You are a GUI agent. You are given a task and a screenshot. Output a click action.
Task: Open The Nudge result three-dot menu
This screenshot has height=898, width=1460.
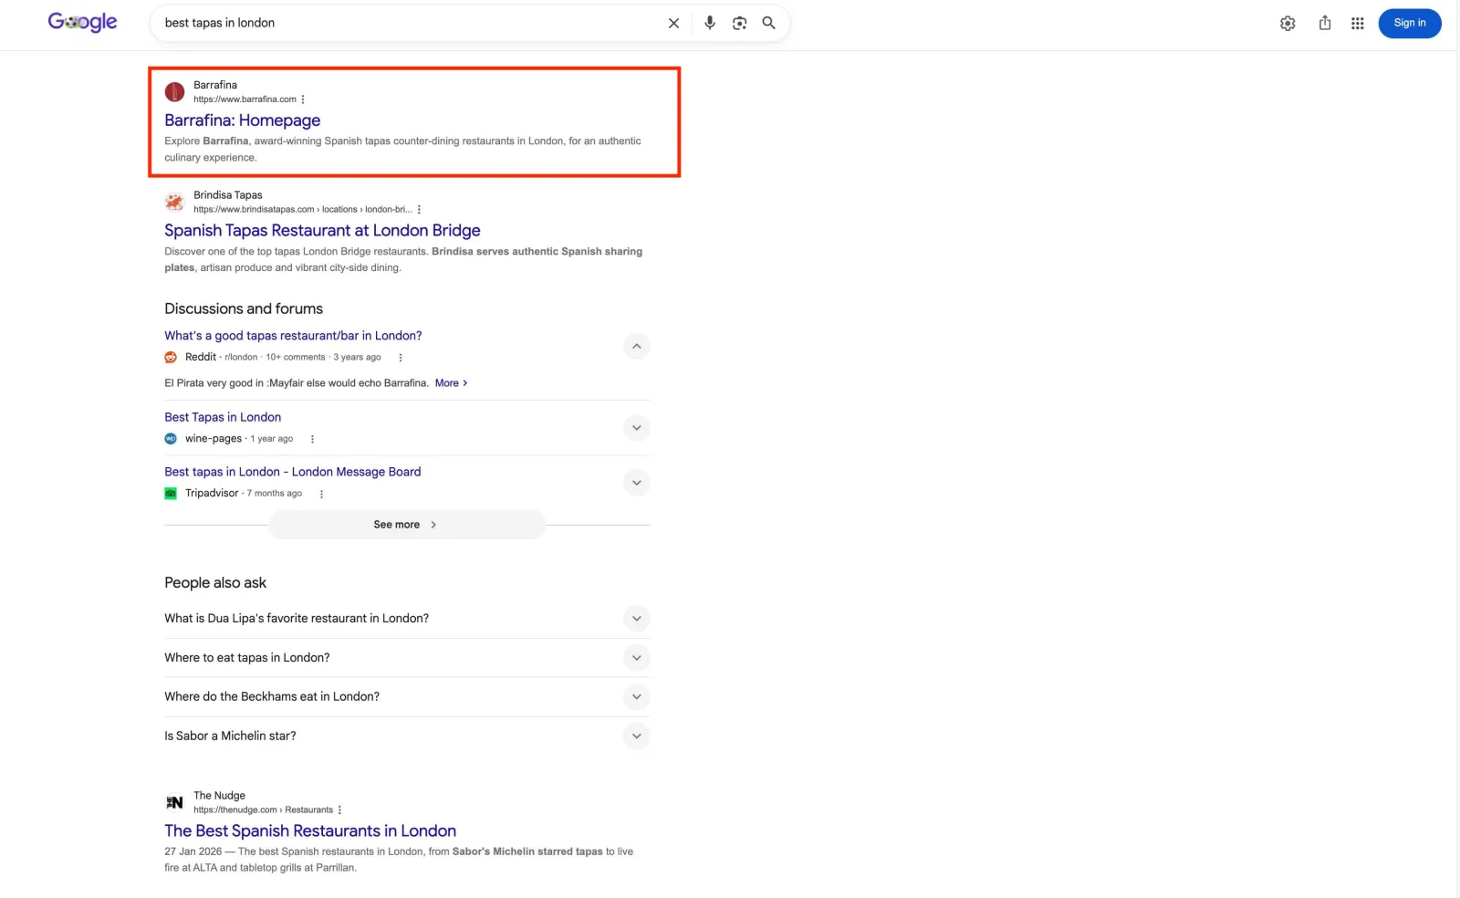(339, 810)
